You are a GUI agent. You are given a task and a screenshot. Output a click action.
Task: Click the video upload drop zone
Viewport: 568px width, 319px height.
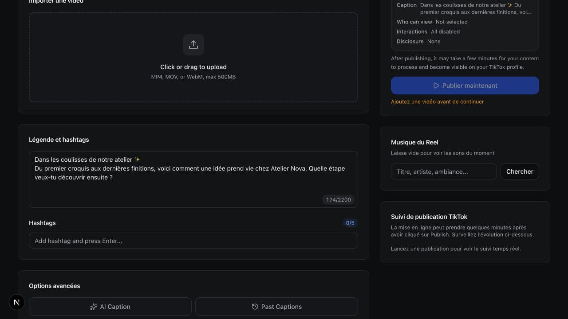[193, 57]
